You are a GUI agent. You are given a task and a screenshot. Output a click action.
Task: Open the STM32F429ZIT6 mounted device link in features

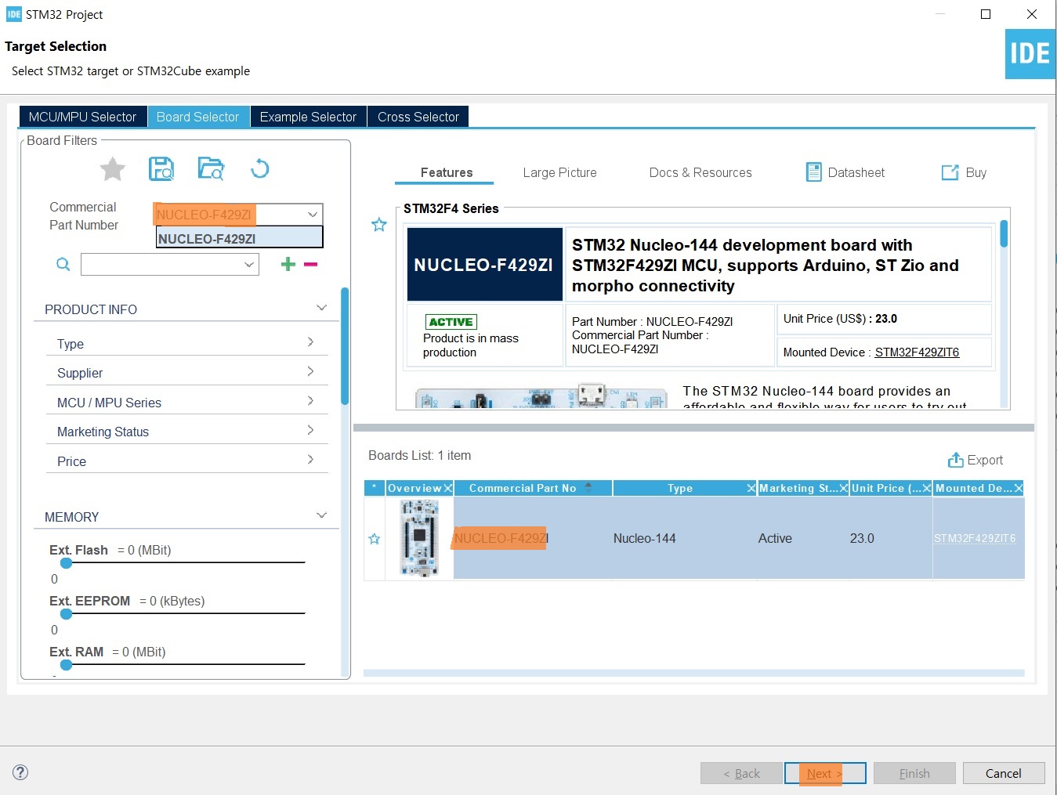(x=917, y=352)
